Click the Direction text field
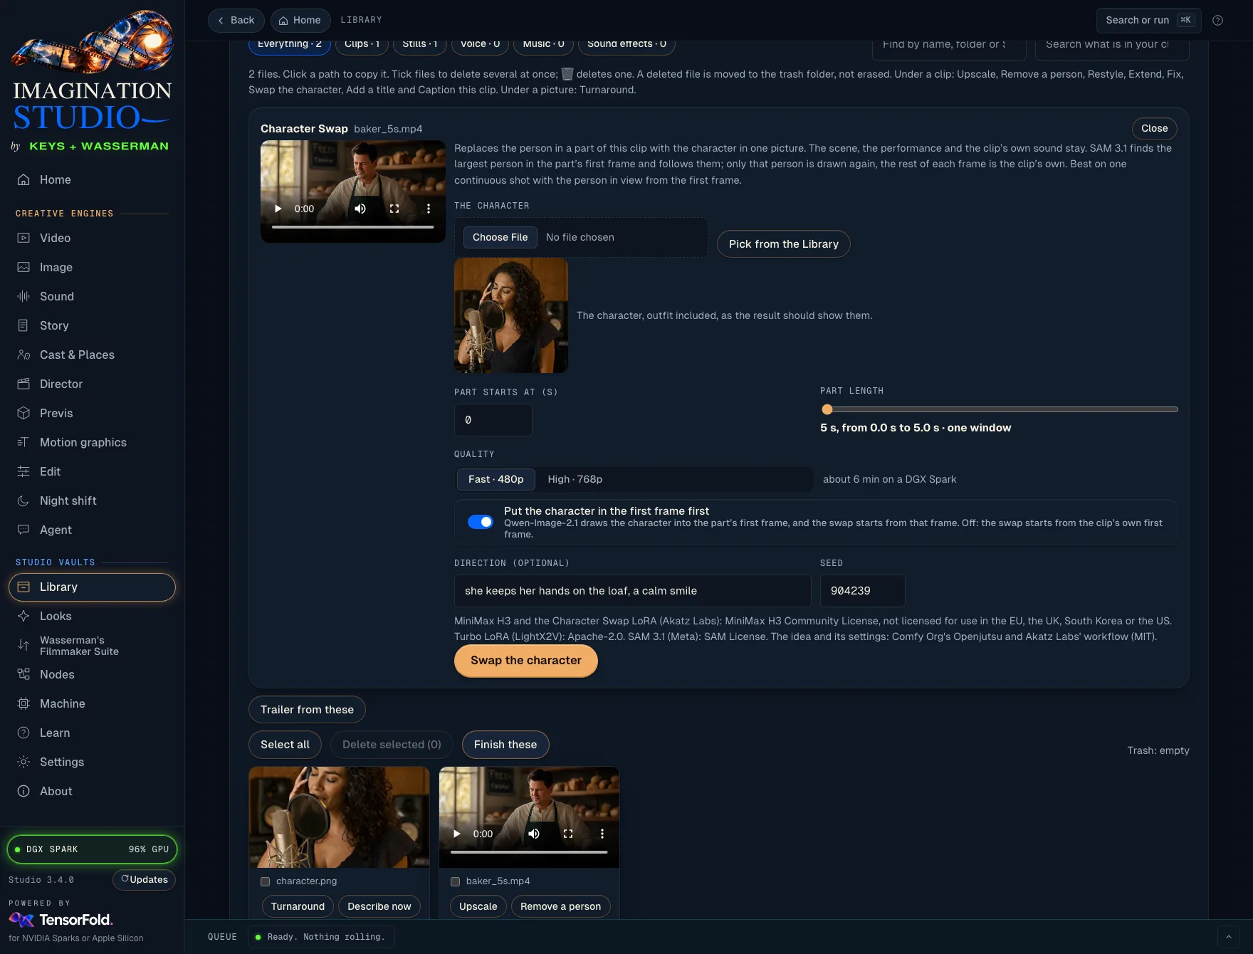1253x954 pixels. click(633, 591)
